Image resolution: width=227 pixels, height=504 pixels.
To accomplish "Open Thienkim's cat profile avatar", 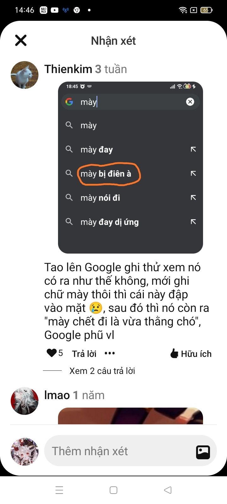I will (x=25, y=75).
